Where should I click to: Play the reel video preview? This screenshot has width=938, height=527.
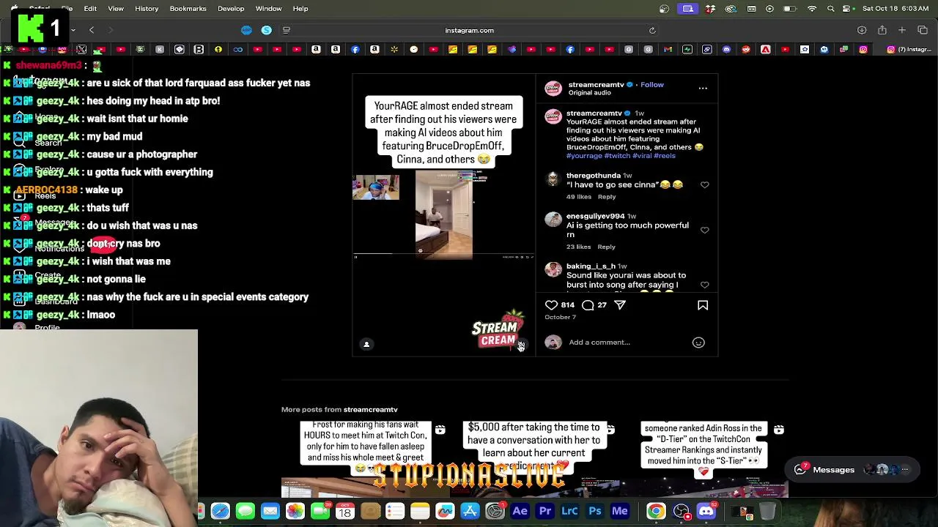pyautogui.click(x=443, y=215)
